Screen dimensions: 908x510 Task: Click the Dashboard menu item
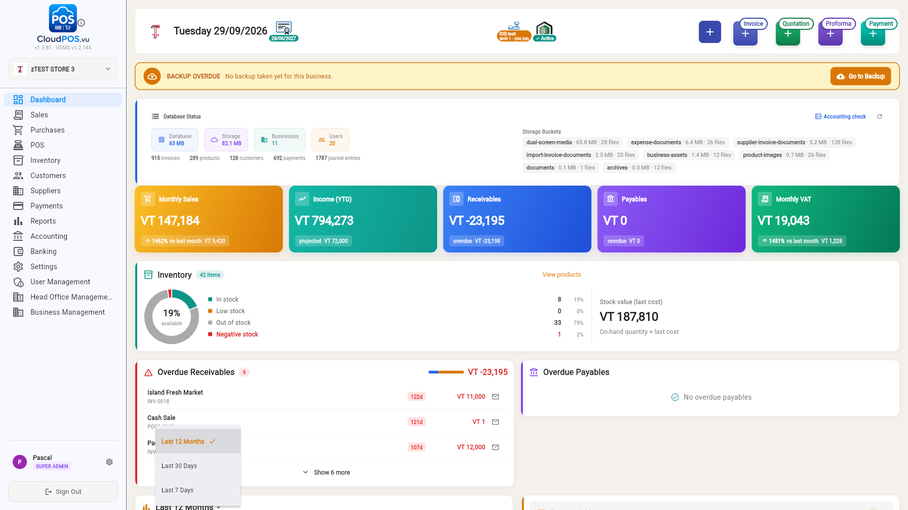[63, 100]
